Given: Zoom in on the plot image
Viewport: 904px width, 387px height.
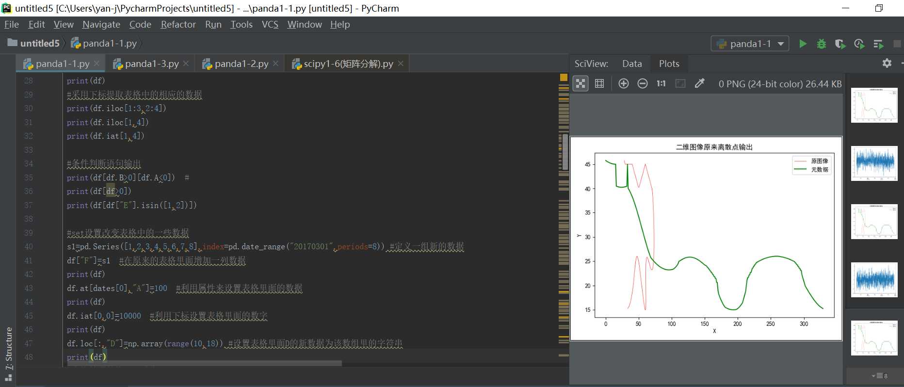Looking at the screenshot, I should coord(624,83).
